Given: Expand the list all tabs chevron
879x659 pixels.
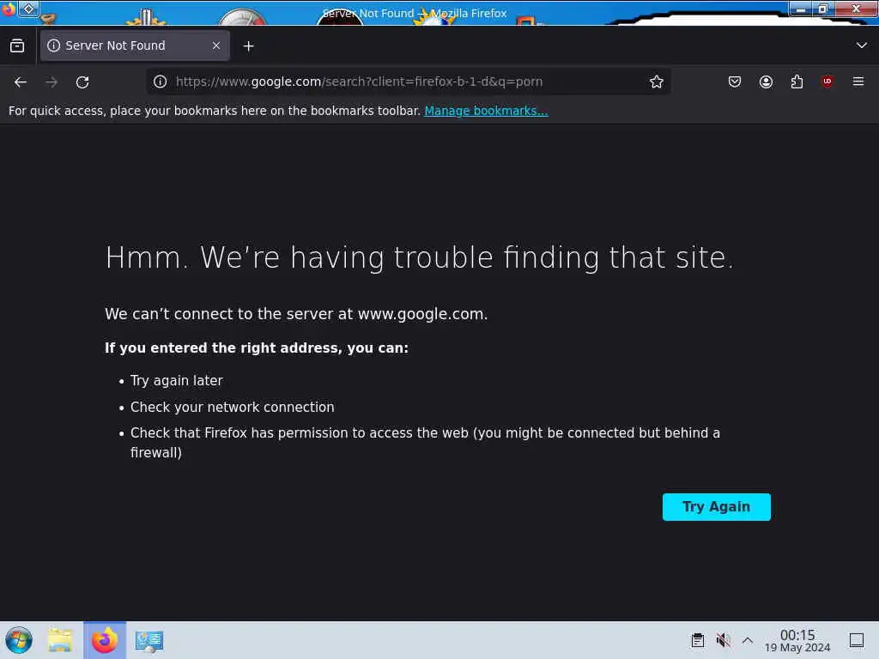Looking at the screenshot, I should pyautogui.click(x=861, y=45).
